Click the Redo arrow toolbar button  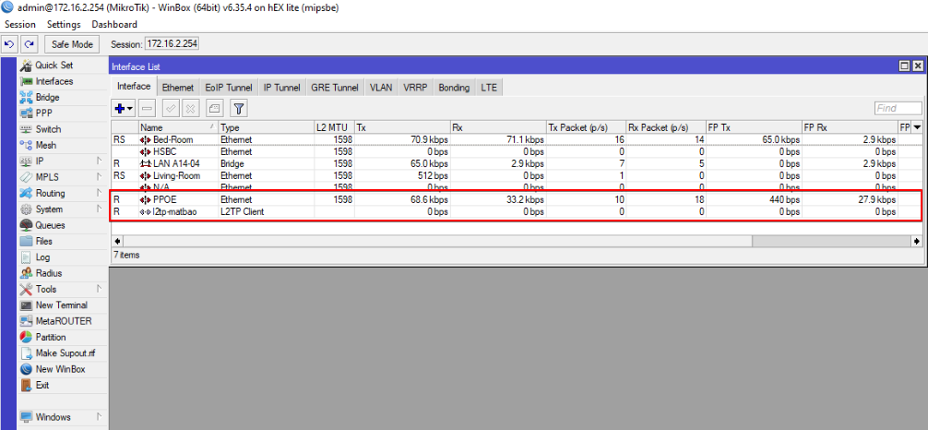(29, 43)
